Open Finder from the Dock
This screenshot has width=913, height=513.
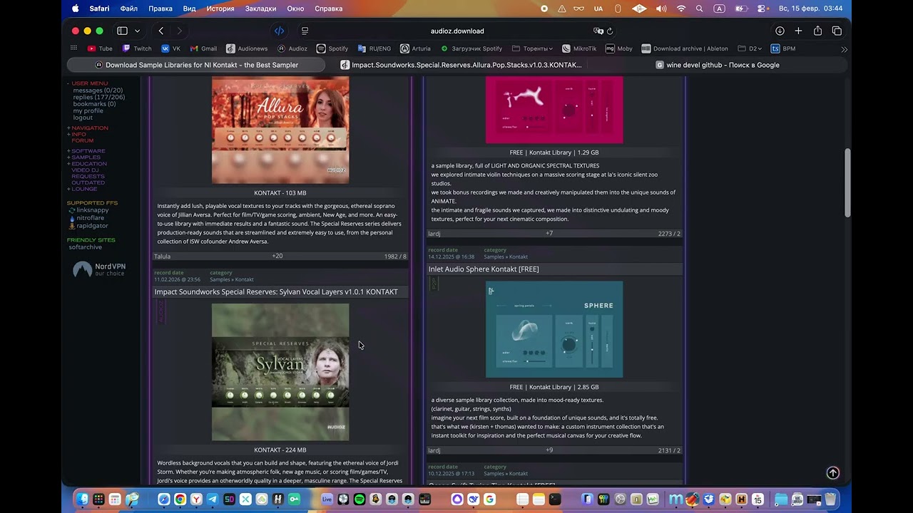tap(83, 499)
